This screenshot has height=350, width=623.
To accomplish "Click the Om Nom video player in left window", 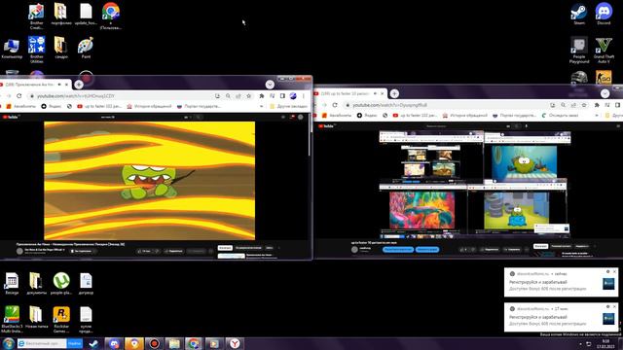I will tap(149, 181).
